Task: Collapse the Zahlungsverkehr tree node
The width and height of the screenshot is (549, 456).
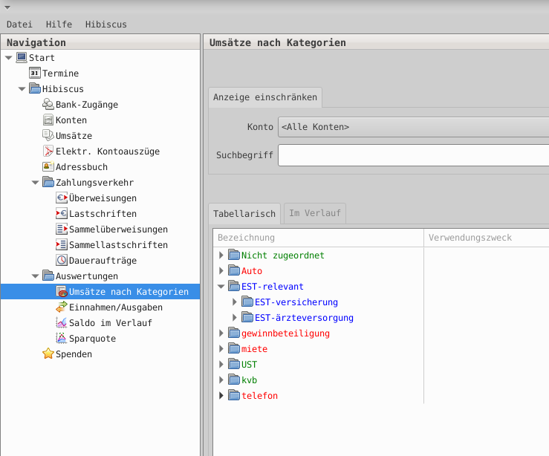Action: point(36,183)
